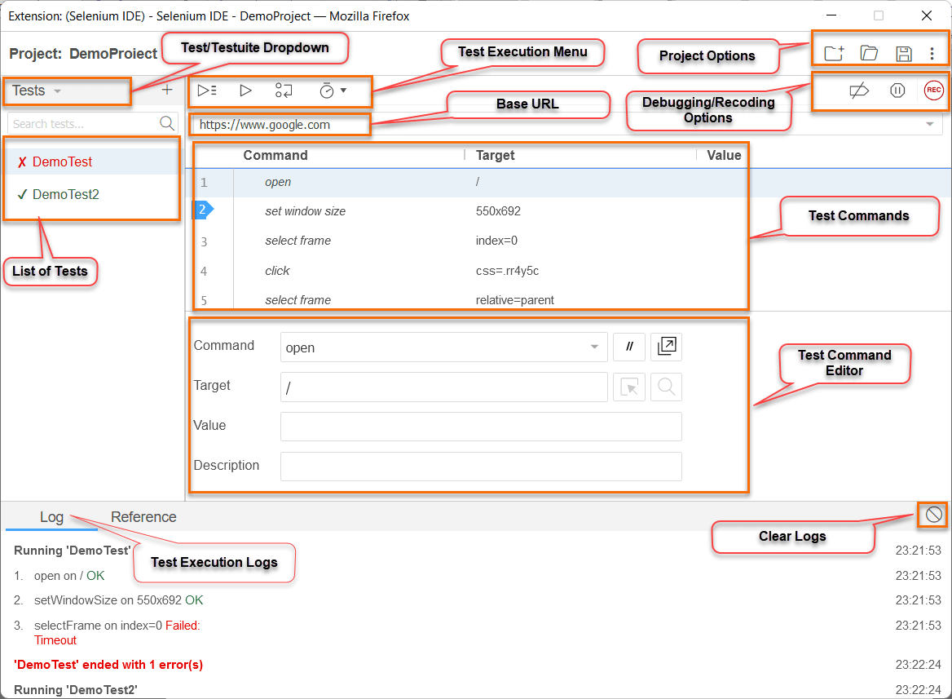
Task: Select target in page icon
Action: 629,387
